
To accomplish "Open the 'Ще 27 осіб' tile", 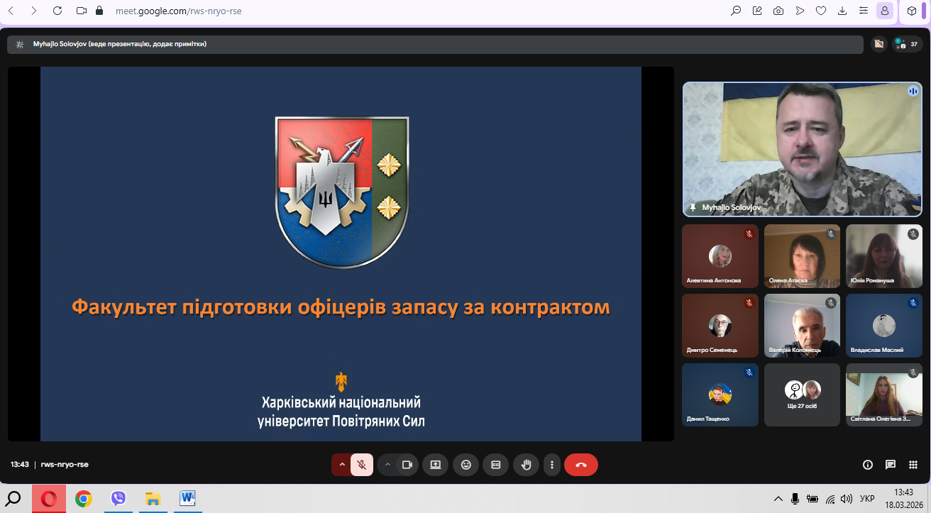I will coord(802,395).
